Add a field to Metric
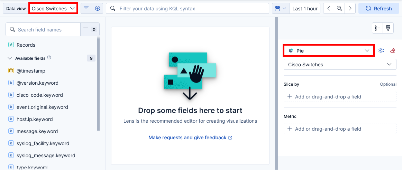Image resolution: width=402 pixels, height=170 pixels. [x=340, y=129]
